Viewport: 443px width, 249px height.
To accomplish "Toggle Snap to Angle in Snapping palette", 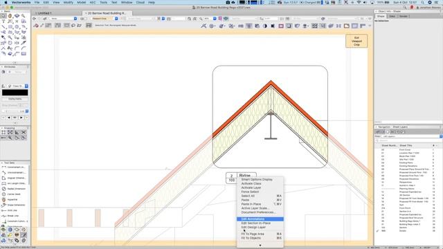I will pyautogui.click(x=17, y=132).
